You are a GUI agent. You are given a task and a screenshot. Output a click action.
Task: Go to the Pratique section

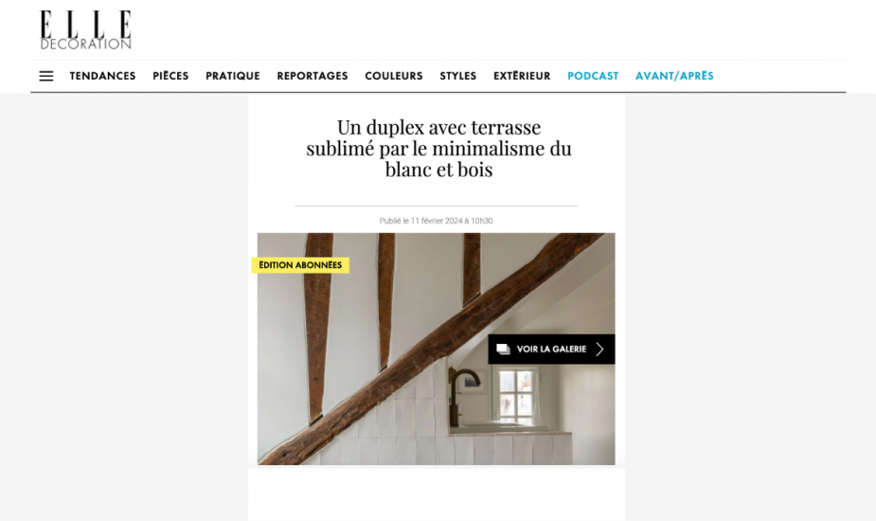(x=233, y=76)
